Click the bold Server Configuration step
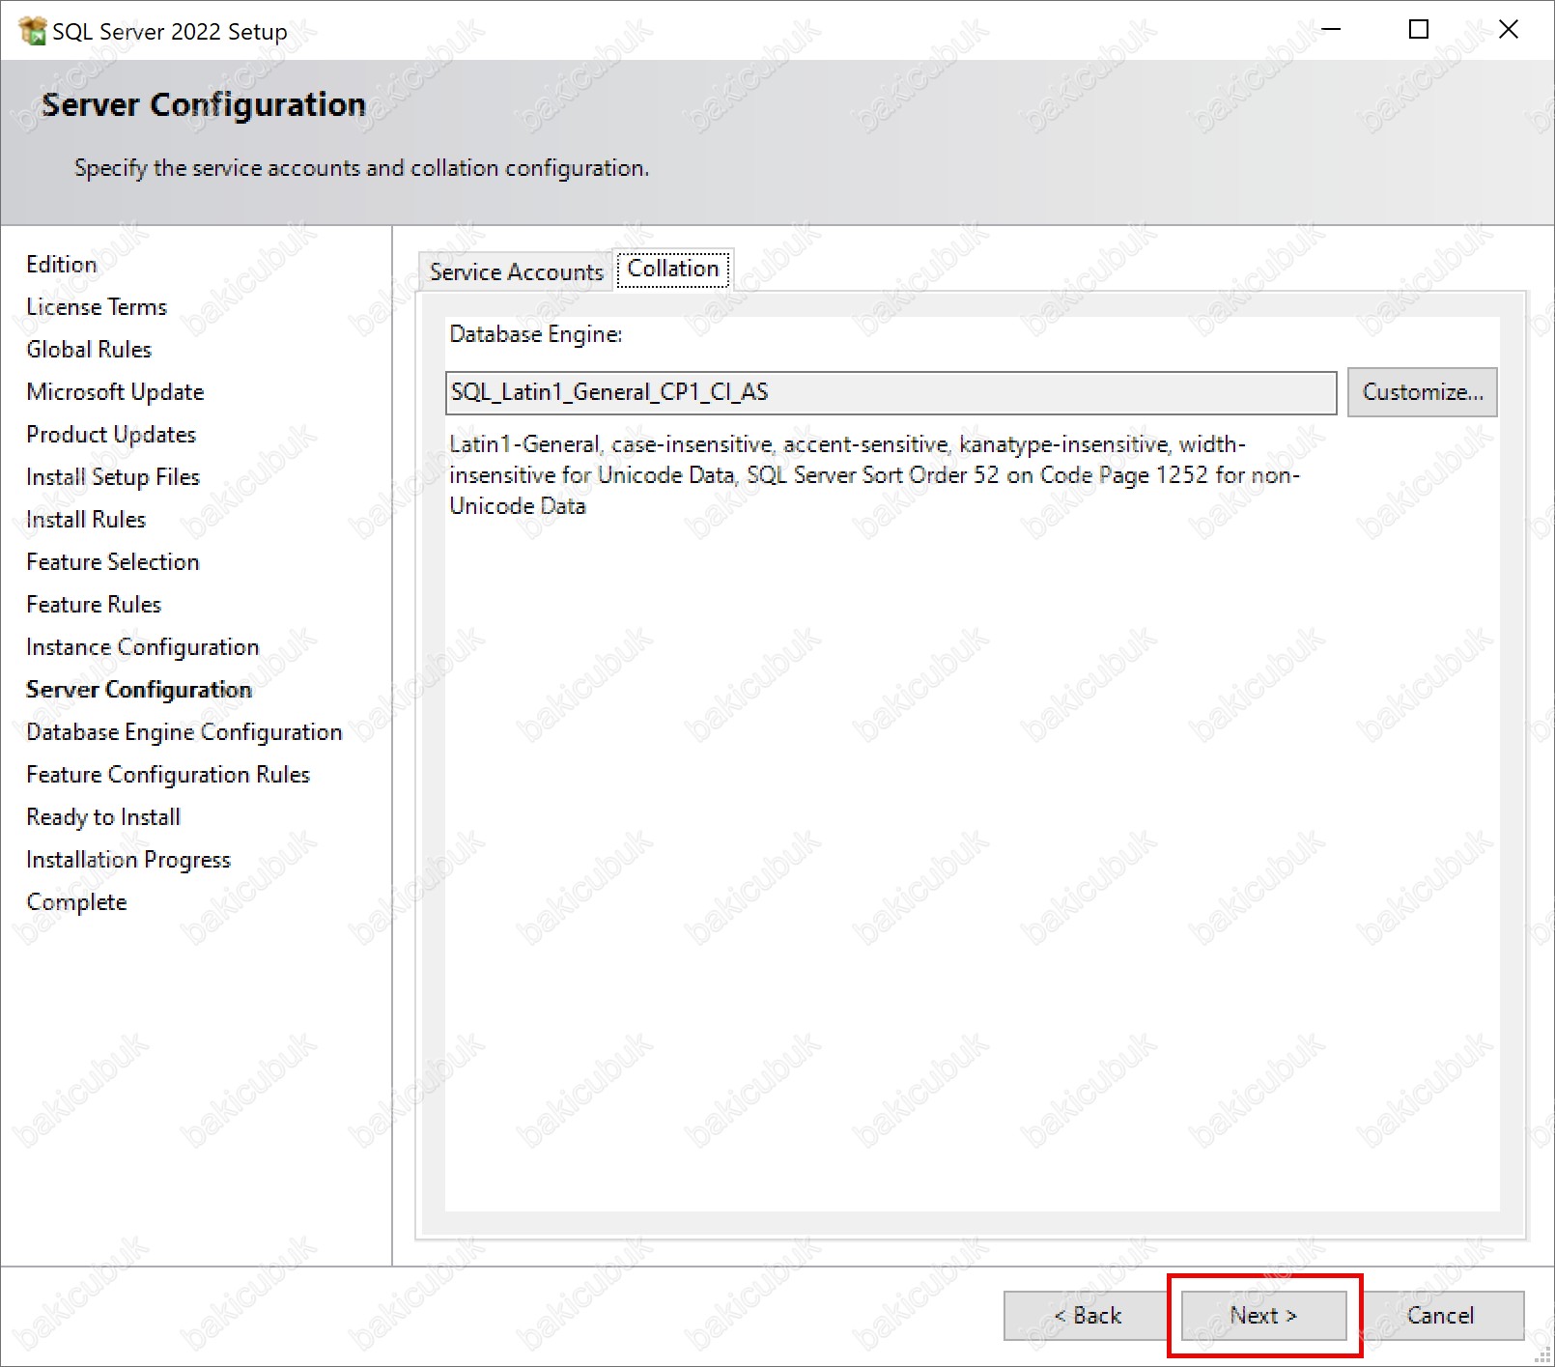The height and width of the screenshot is (1367, 1555). point(139,690)
